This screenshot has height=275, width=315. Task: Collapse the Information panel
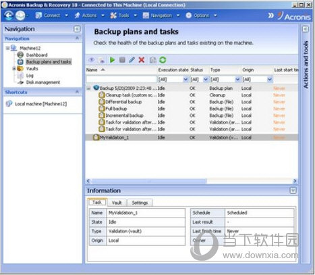(293, 191)
